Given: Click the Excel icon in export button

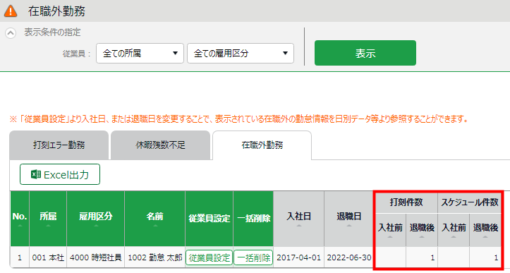Looking at the screenshot, I should pos(36,174).
